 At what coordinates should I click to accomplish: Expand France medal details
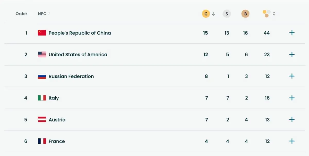point(292,141)
